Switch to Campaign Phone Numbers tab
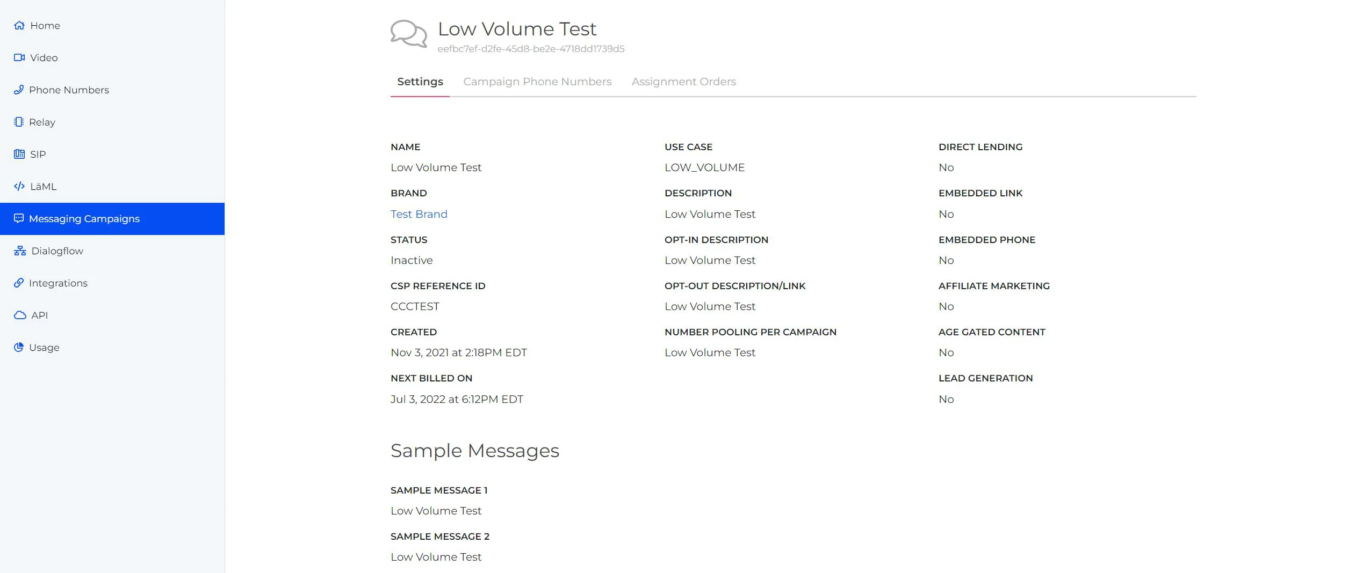Viewport: 1356px width, 573px height. (x=537, y=82)
